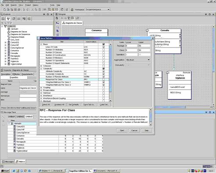216x173 pixels.
Task: Click the Redo icon in main toolbar
Action: tap(27, 10)
